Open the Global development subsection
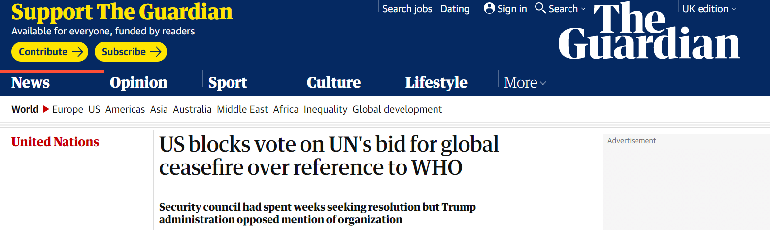Screen dimensions: 770x230 (x=397, y=109)
